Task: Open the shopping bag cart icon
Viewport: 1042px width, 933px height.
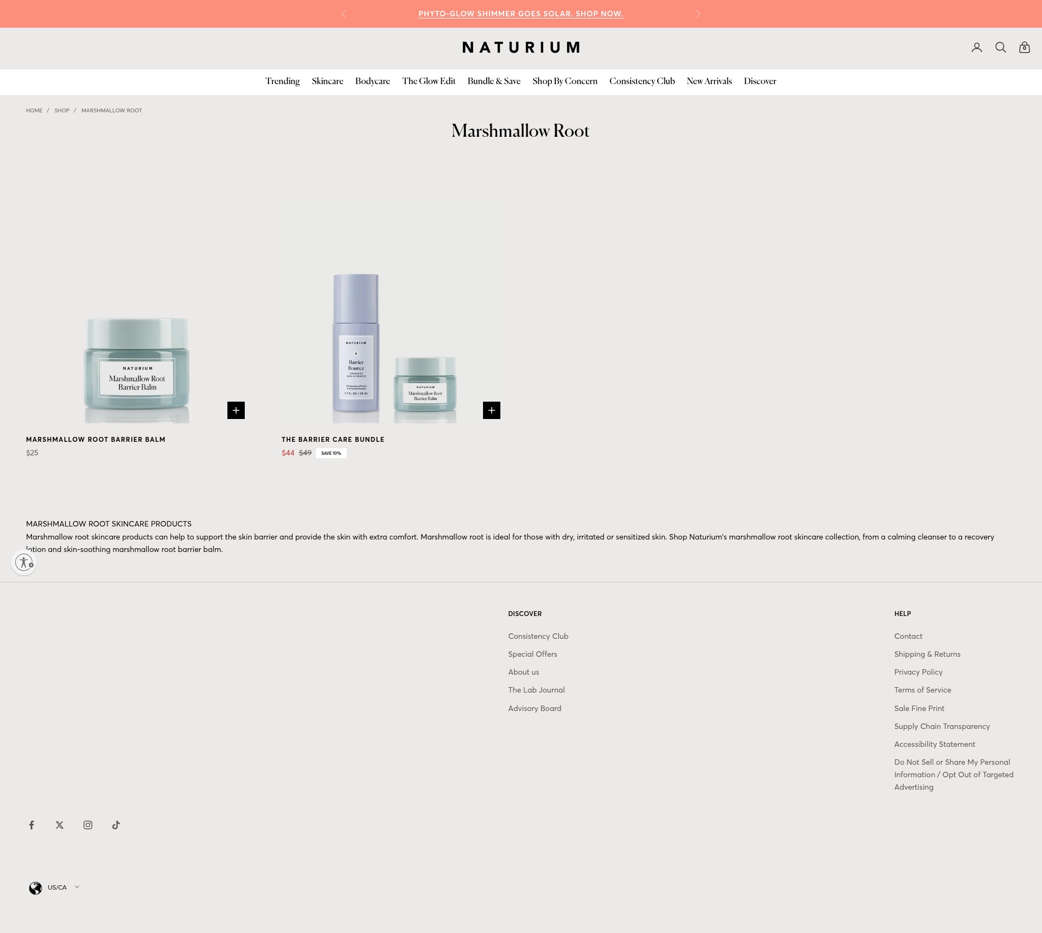Action: [x=1025, y=48]
